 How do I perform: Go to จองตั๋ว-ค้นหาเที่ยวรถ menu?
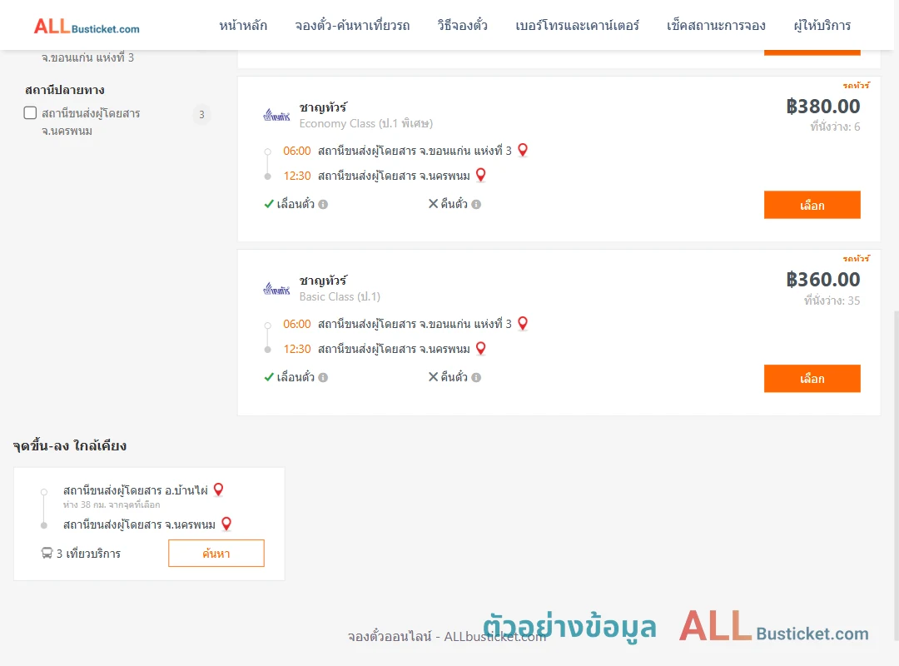pos(352,26)
